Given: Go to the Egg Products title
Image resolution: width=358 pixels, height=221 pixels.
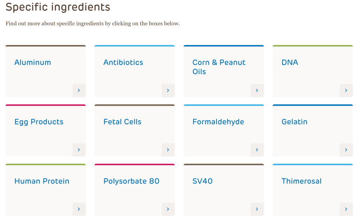Looking at the screenshot, I should 39,122.
